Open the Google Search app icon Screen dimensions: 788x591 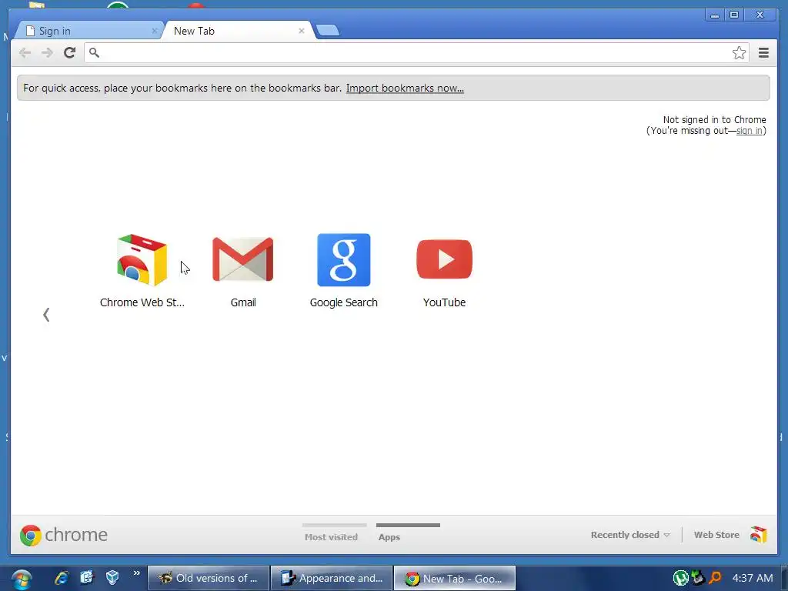tap(344, 260)
